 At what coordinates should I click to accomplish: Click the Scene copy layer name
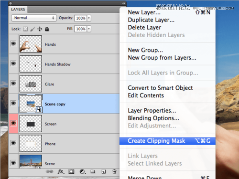click(55, 104)
